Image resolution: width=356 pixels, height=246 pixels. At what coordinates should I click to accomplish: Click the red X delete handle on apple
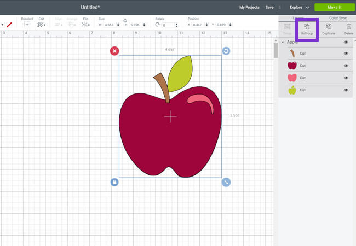tap(114, 51)
